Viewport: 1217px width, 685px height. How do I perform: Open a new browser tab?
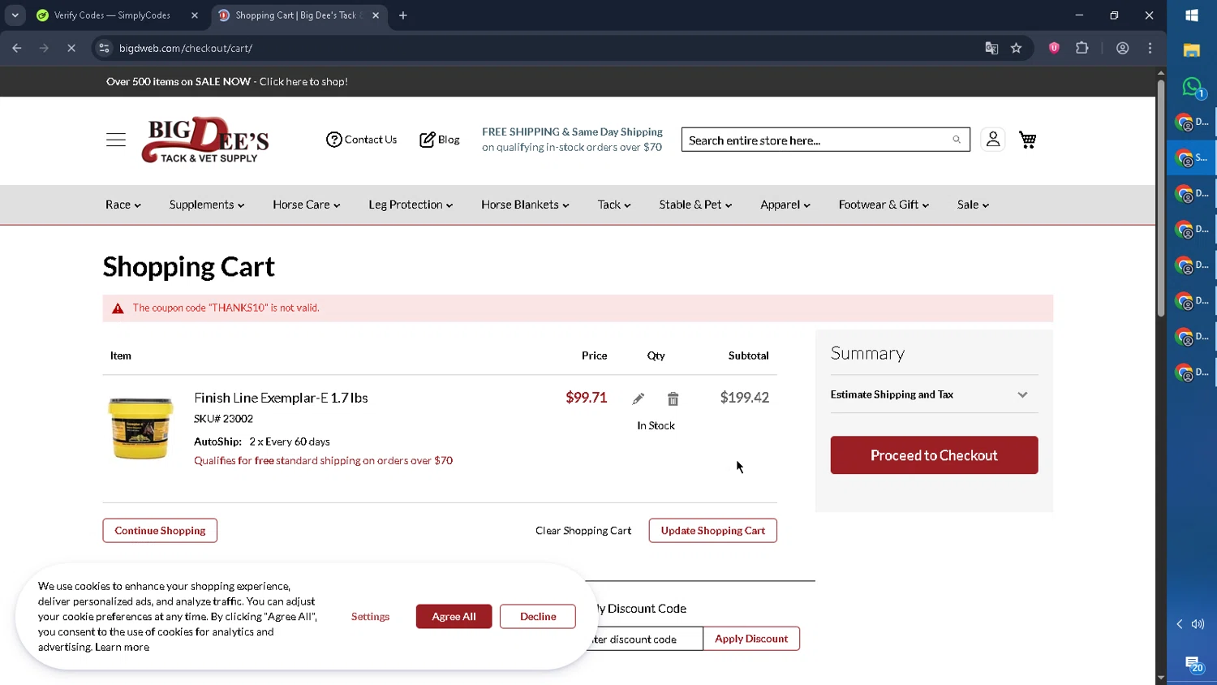tap(403, 15)
